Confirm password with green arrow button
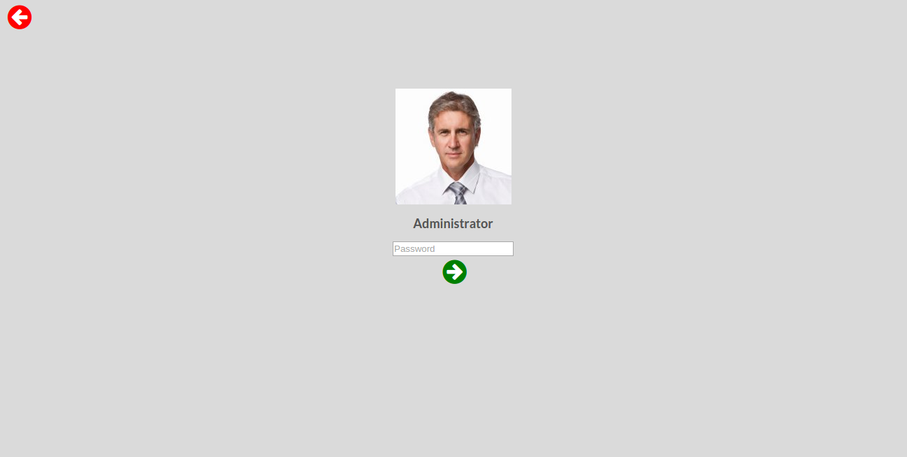The width and height of the screenshot is (907, 457). (x=454, y=272)
